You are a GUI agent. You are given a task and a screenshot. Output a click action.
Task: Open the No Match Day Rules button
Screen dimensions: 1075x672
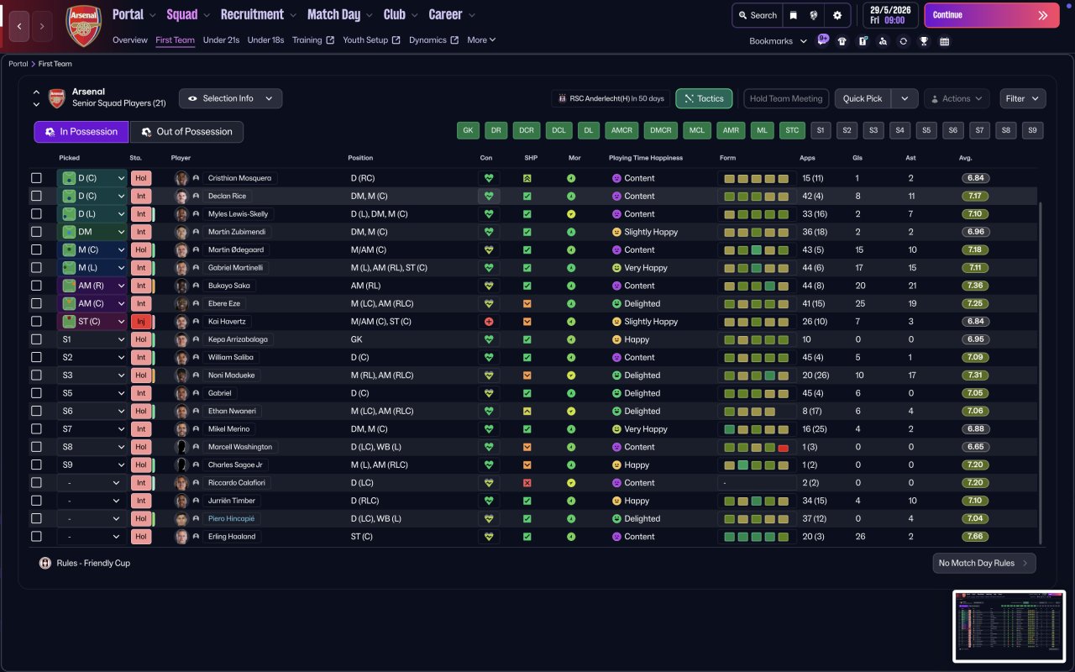point(984,563)
